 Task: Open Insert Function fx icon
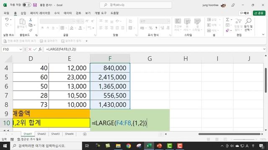[40, 49]
